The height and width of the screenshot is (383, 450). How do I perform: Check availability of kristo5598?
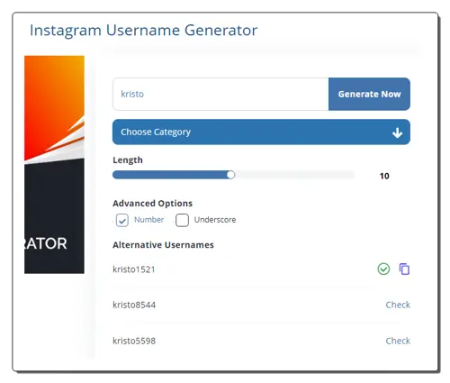click(x=398, y=341)
